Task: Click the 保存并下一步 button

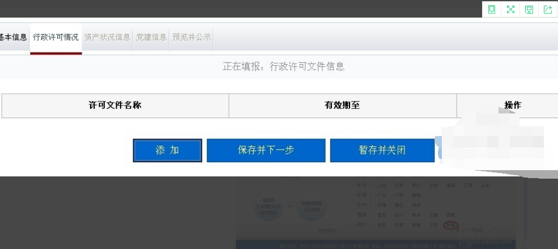Action: [x=266, y=150]
